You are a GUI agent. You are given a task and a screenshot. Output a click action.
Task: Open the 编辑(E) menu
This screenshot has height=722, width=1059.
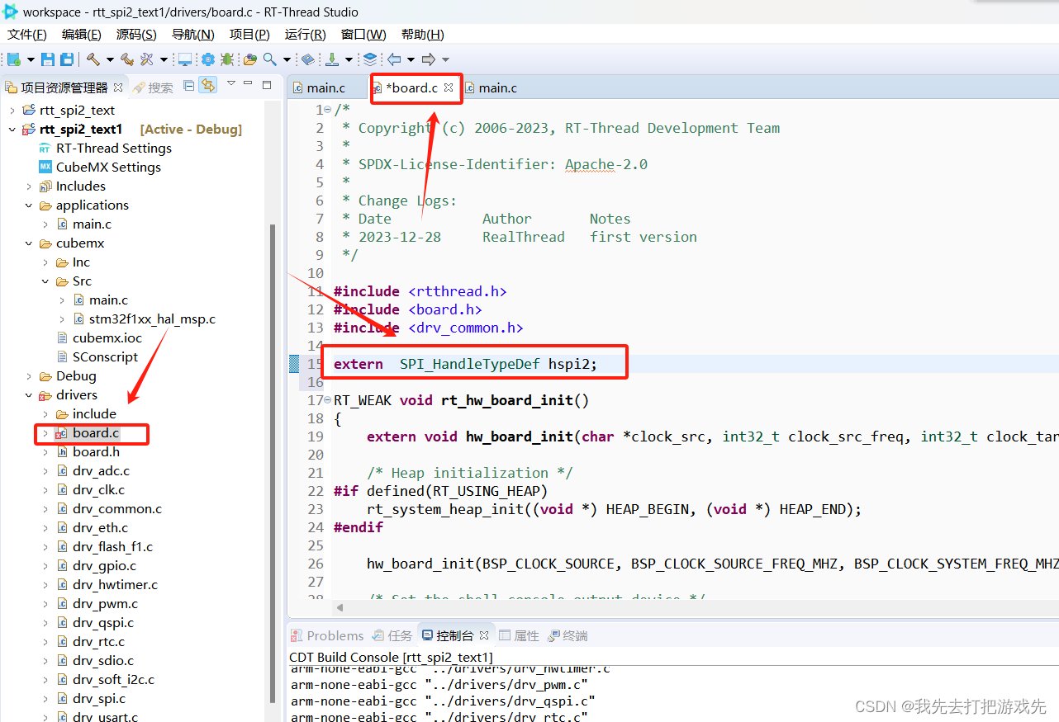[81, 34]
